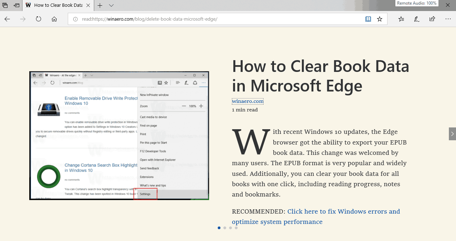Open the Favorites hub

(401, 19)
